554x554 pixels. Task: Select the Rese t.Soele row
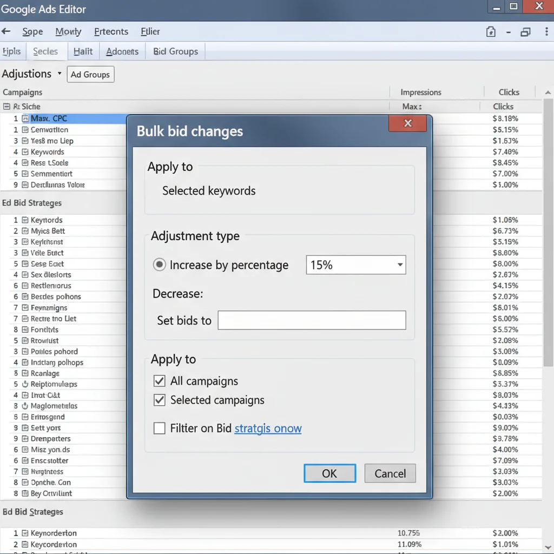click(x=64, y=163)
